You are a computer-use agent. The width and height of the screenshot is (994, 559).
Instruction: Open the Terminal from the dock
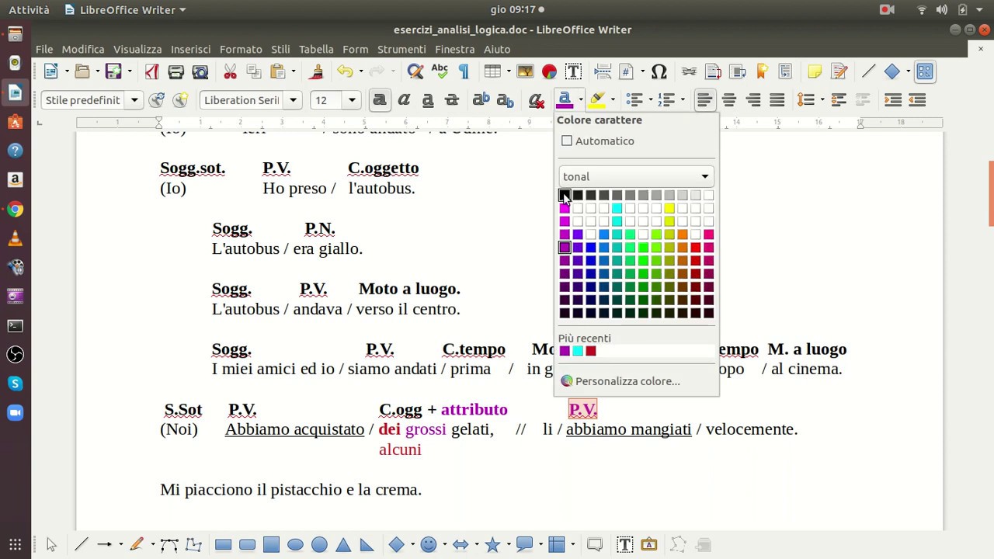[15, 325]
